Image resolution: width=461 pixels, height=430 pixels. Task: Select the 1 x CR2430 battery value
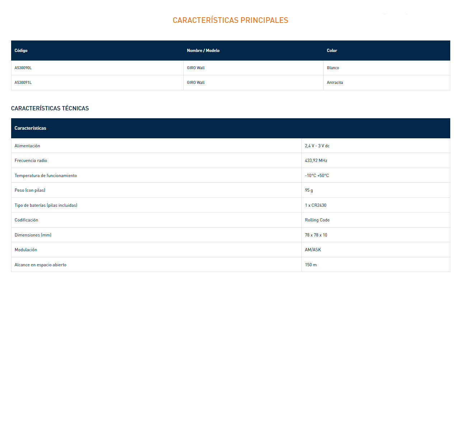[316, 205]
